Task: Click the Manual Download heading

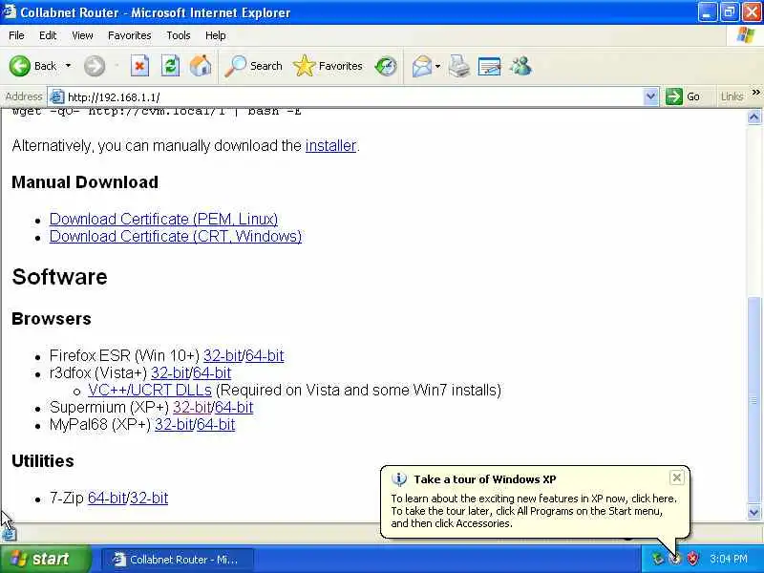Action: pyautogui.click(x=85, y=182)
